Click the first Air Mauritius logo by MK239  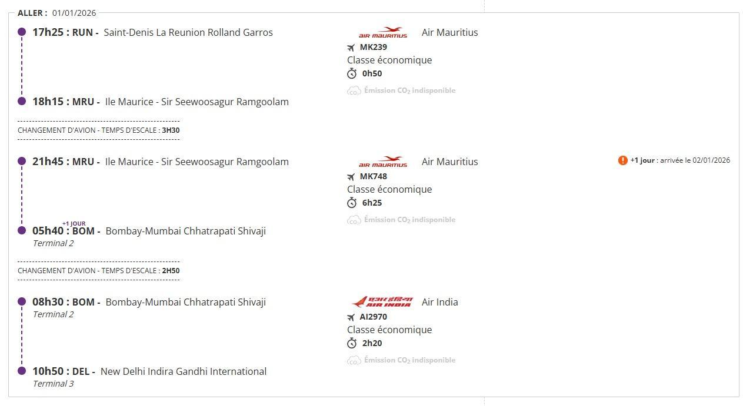point(383,32)
